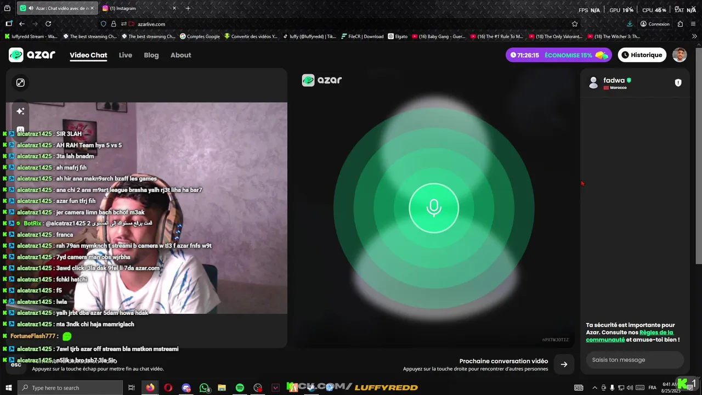The width and height of the screenshot is (702, 395).
Task: Open the Elgato bookmark
Action: 398,37
